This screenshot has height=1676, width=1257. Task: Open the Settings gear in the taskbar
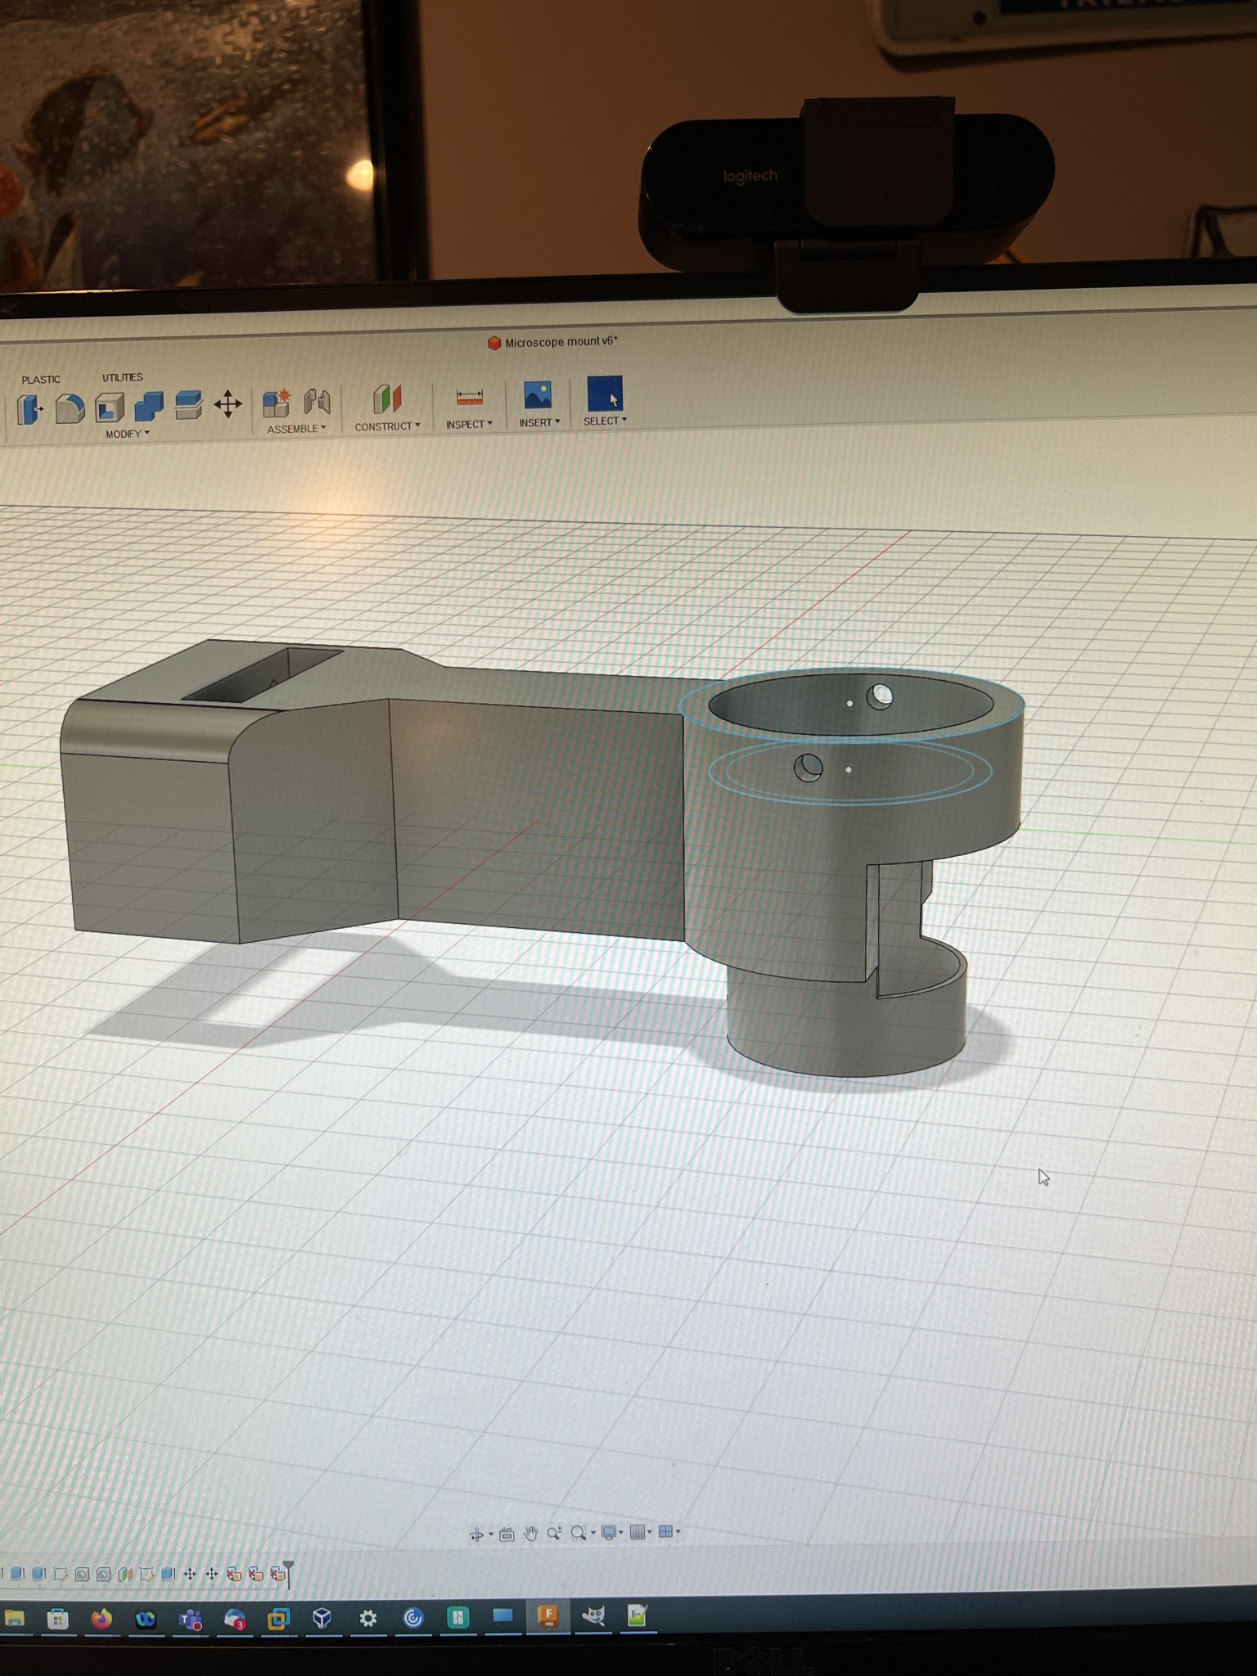[x=368, y=1618]
